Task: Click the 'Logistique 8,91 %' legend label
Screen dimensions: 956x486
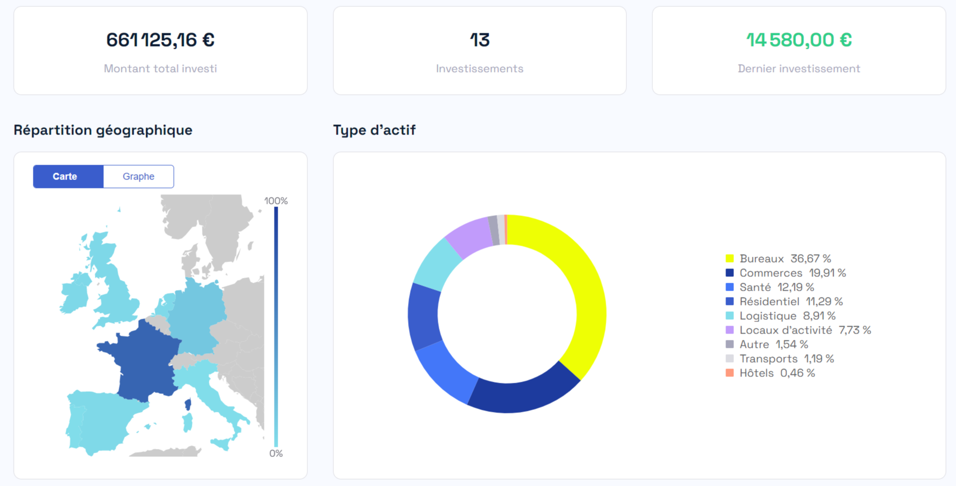Action: click(787, 316)
